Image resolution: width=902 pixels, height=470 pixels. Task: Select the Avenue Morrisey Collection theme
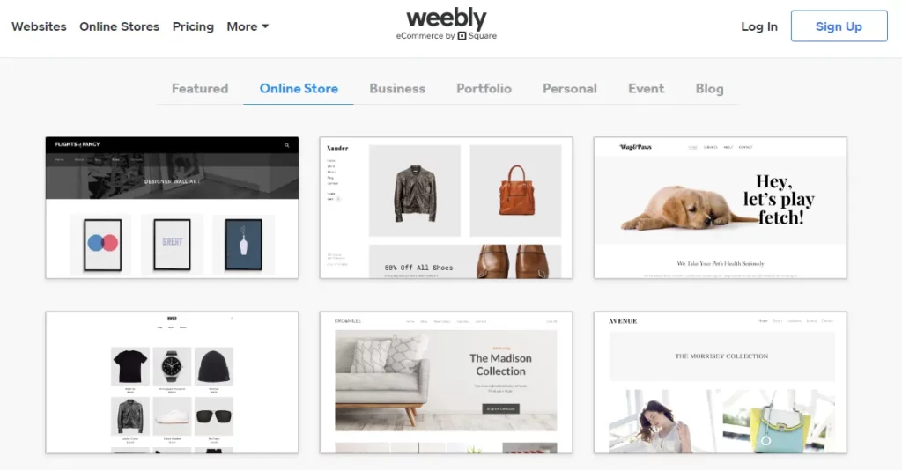[721, 383]
